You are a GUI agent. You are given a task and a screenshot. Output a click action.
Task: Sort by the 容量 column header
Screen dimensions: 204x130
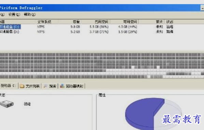click(x=76, y=22)
